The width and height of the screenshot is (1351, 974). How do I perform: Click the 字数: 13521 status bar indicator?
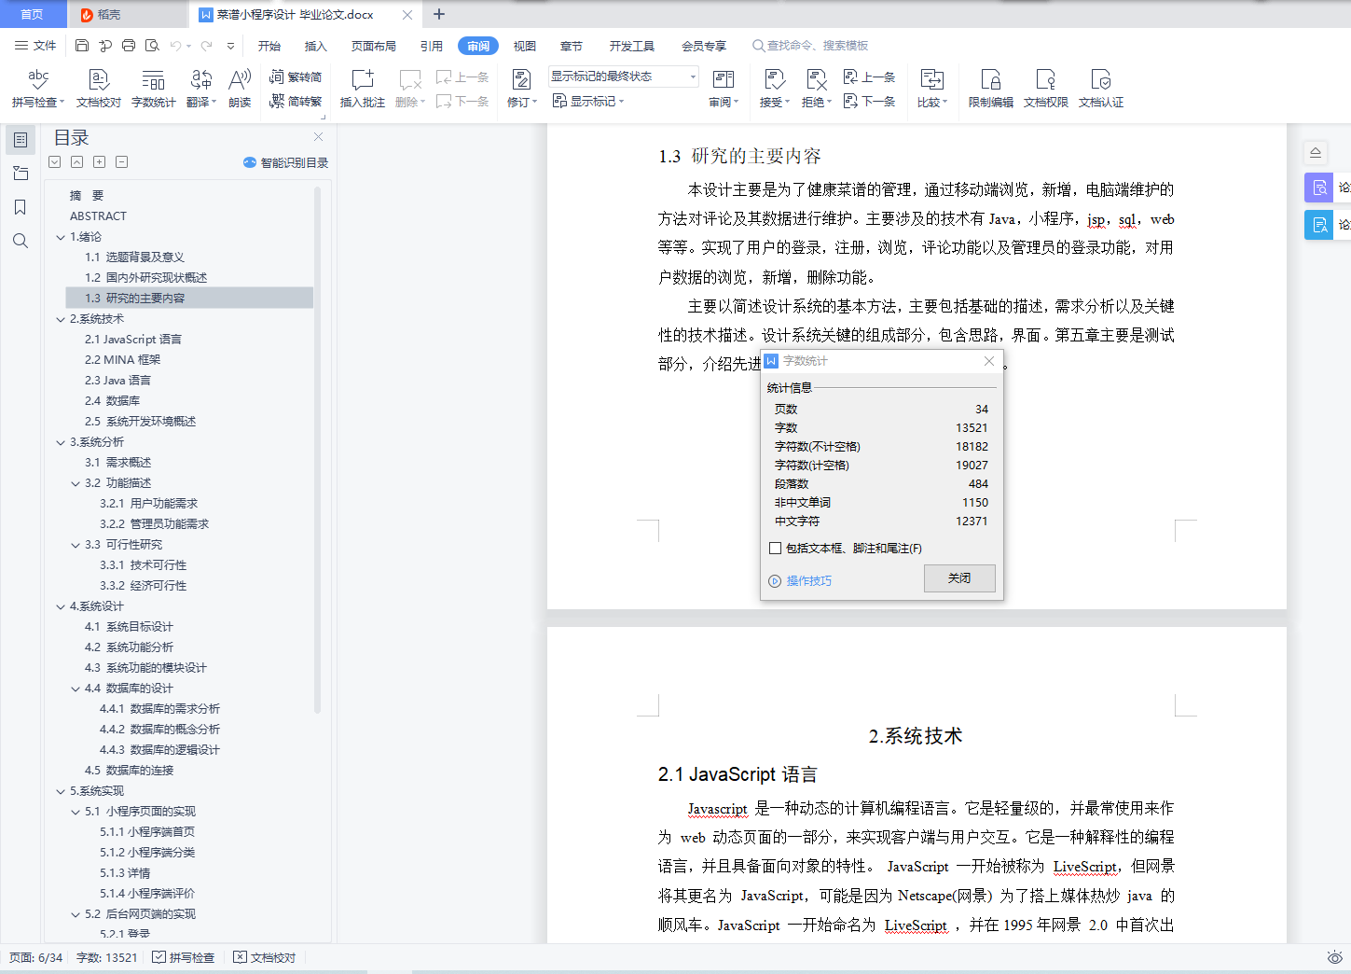click(106, 957)
